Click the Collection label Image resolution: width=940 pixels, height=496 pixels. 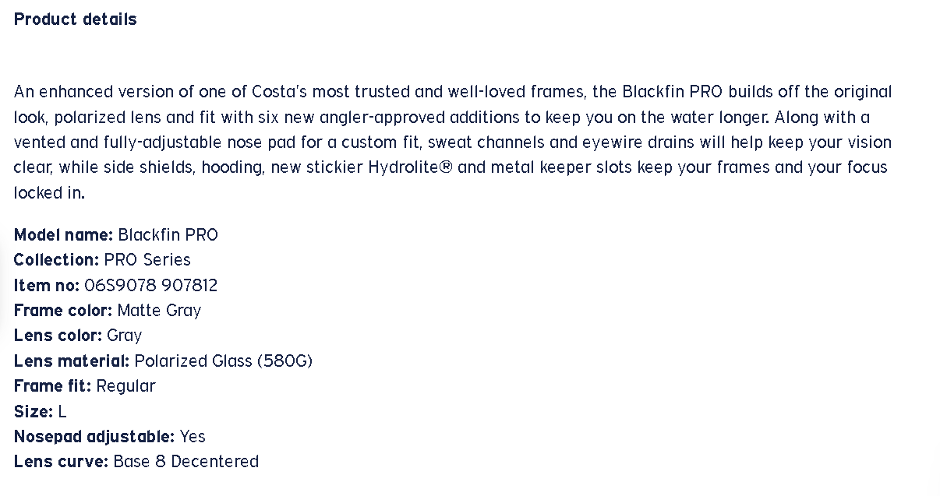point(56,260)
